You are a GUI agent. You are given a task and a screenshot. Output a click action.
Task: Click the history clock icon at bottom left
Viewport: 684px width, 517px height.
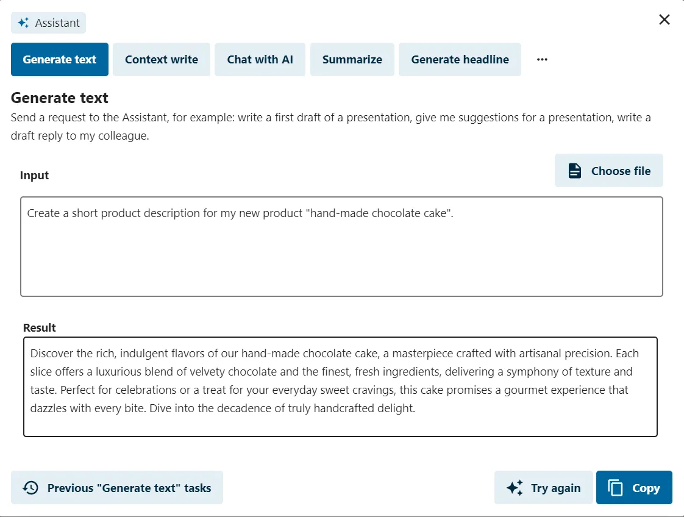(x=30, y=488)
